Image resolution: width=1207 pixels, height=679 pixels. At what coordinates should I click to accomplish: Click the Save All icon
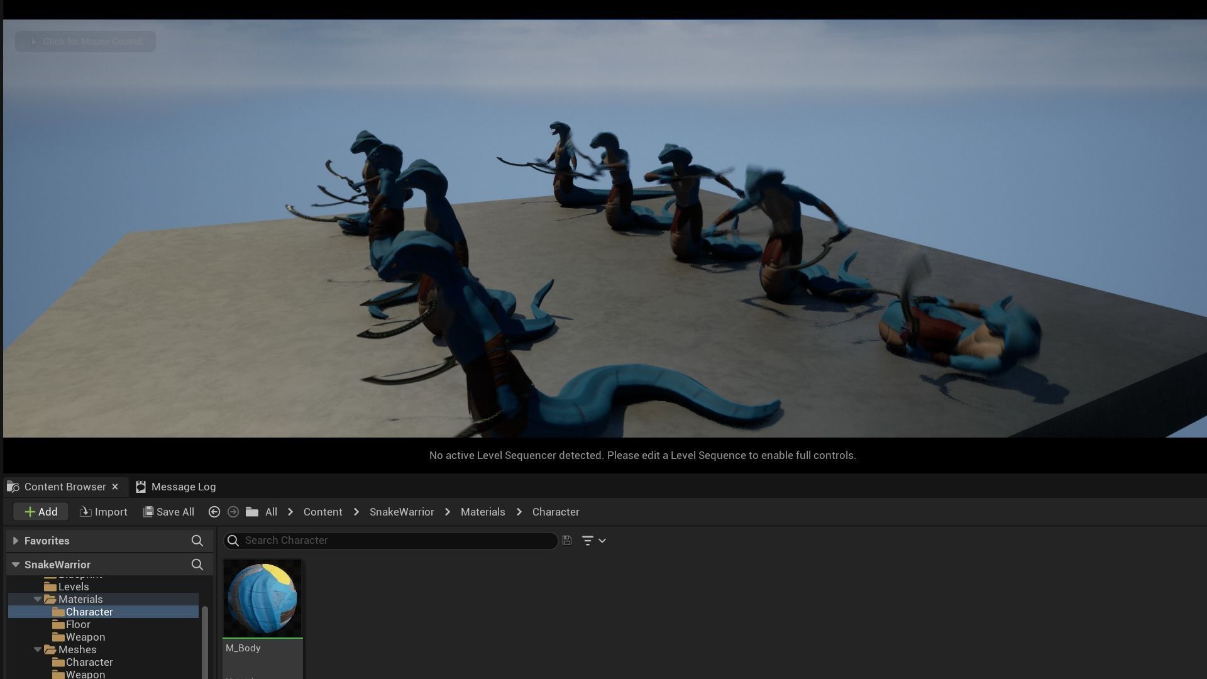coord(148,512)
